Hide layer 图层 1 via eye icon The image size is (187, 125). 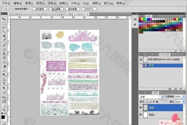(x=140, y=108)
